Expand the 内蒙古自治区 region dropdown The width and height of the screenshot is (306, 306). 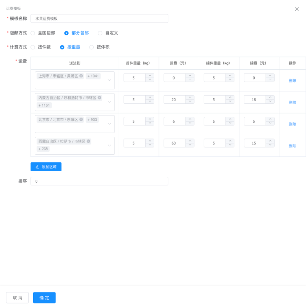pos(109,102)
